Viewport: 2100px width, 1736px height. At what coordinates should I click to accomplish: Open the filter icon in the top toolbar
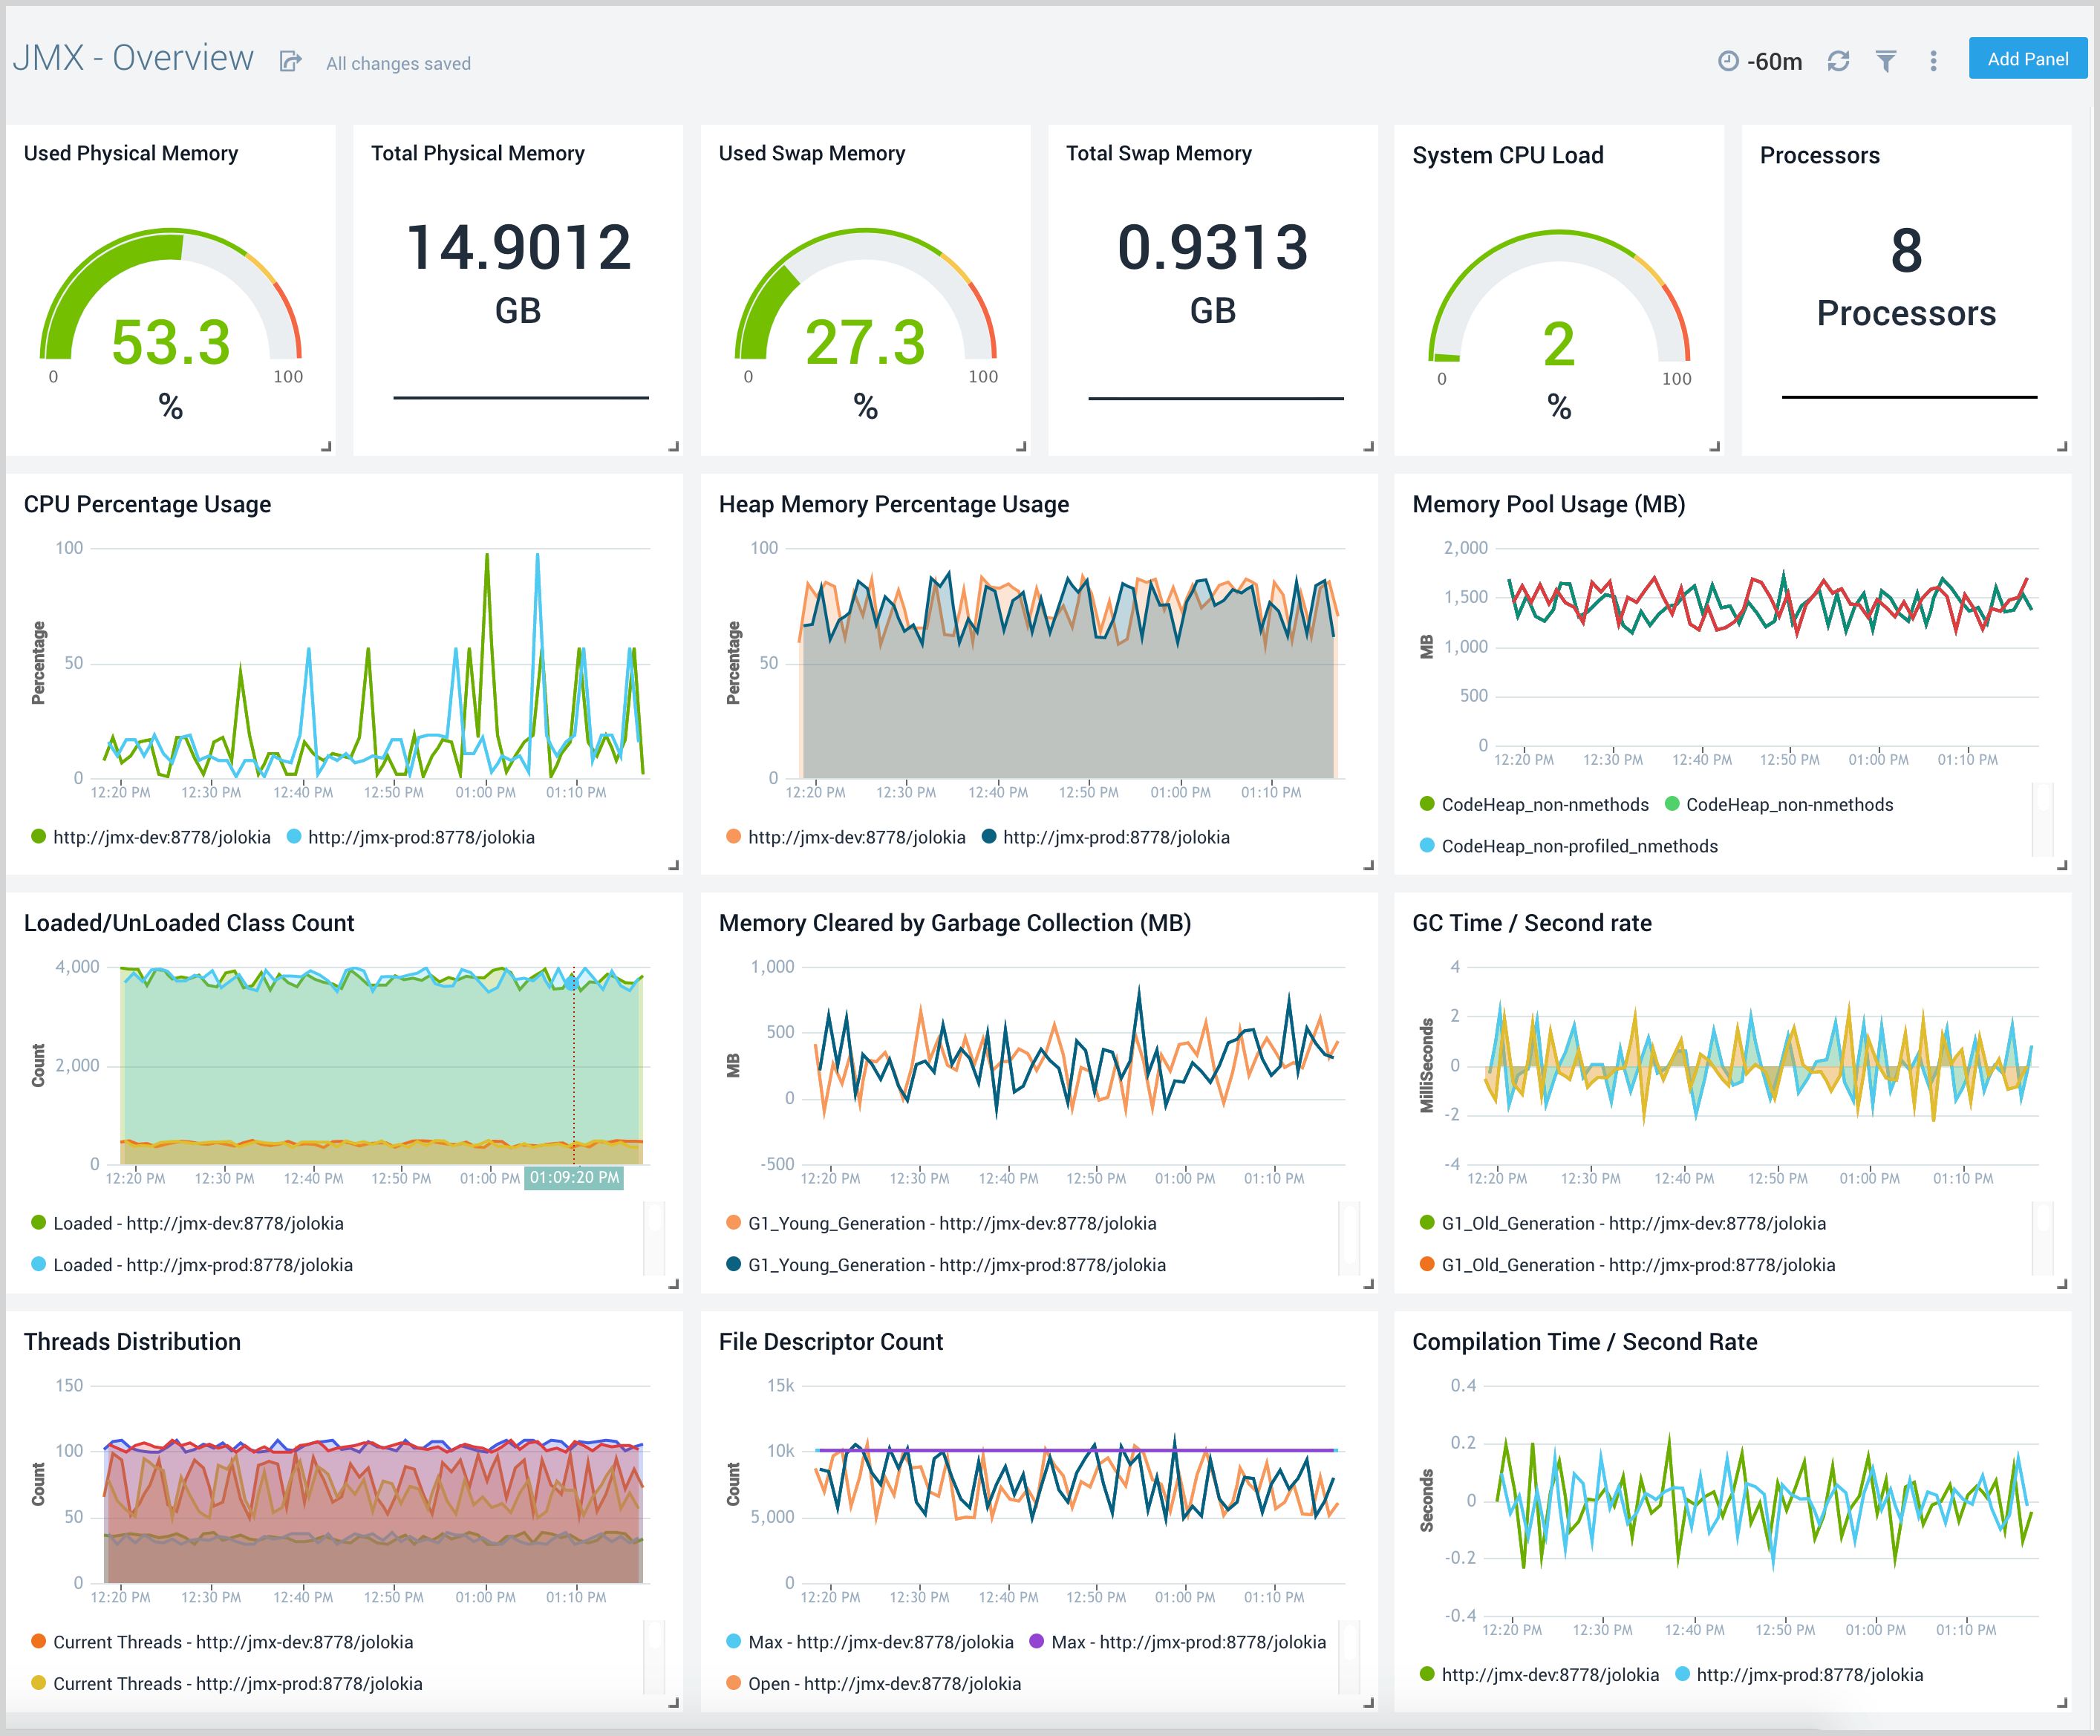pyautogui.click(x=1886, y=60)
